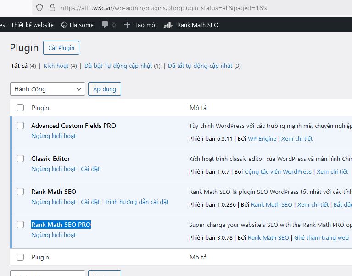Select the Tất cả (4) filter
Image resolution: width=352 pixels, height=276 pixels.
(x=23, y=66)
